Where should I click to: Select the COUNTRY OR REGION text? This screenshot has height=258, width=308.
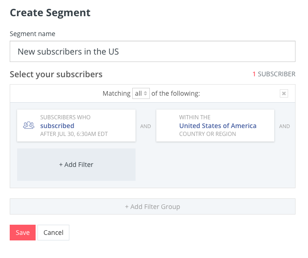tap(208, 134)
